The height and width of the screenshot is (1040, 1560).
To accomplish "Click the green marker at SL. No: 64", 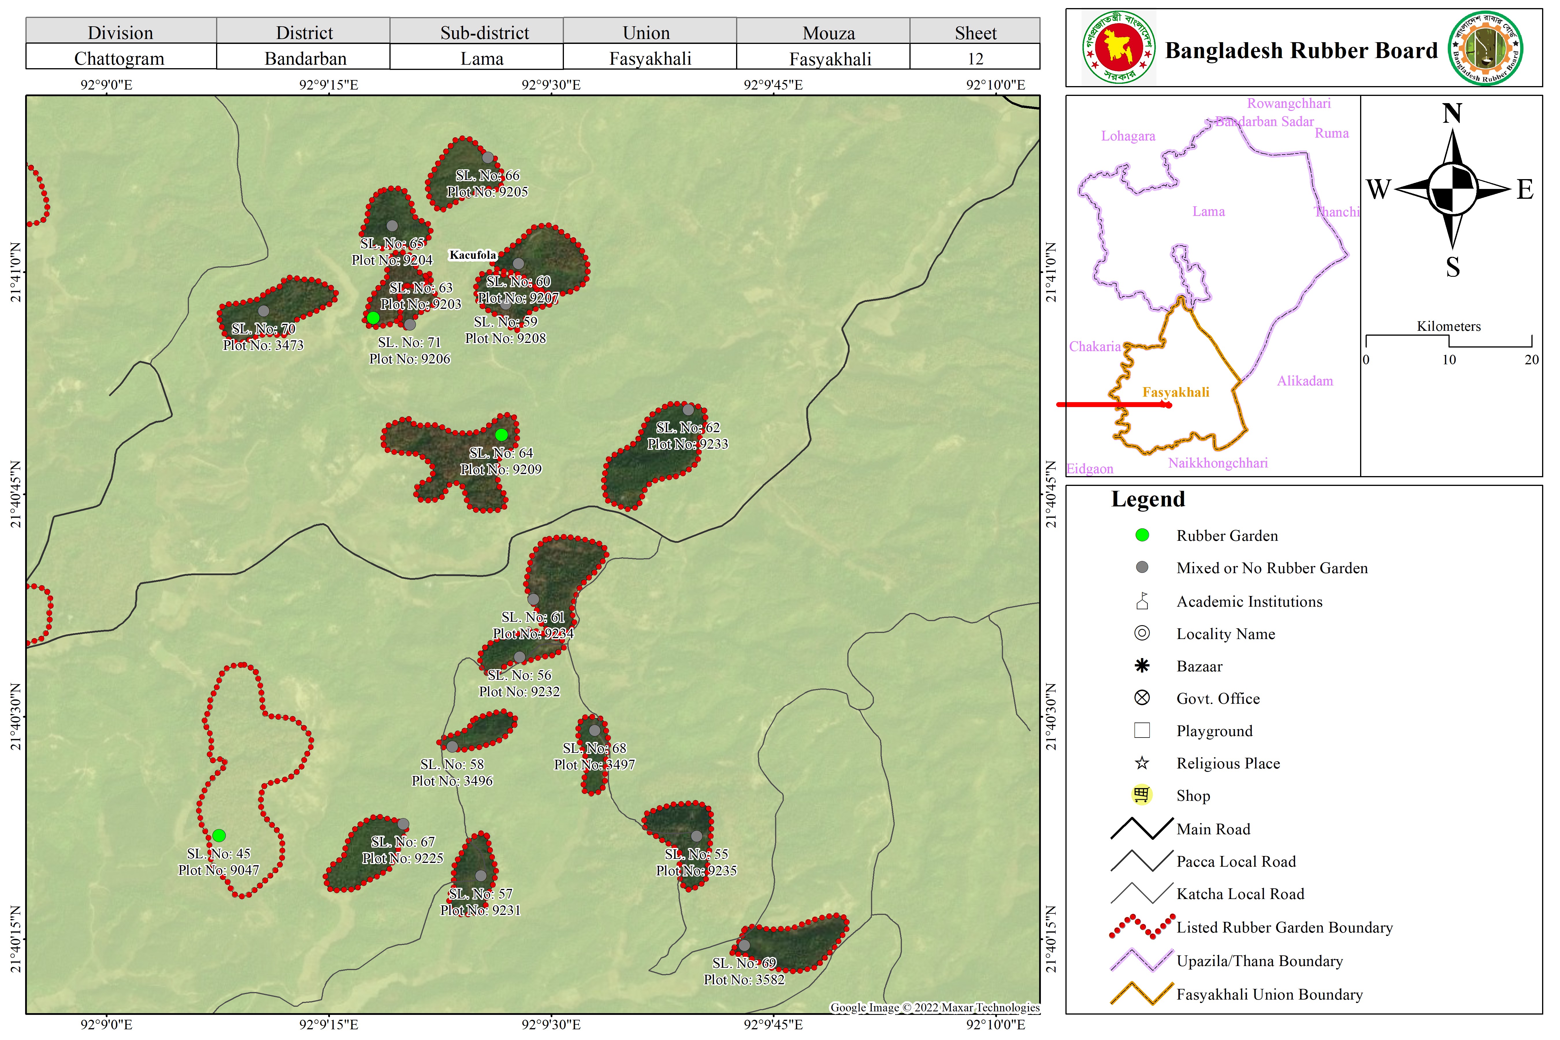I will 502,435.
